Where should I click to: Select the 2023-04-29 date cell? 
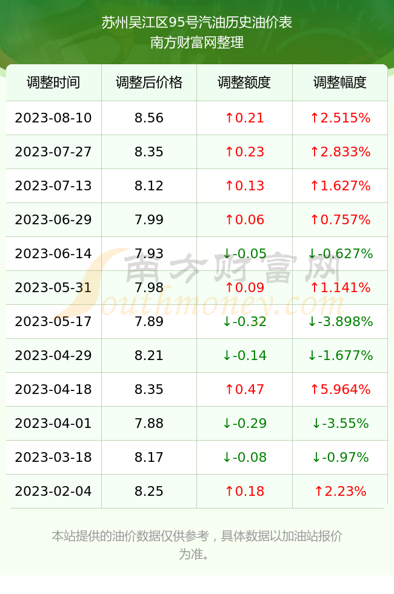(53, 355)
